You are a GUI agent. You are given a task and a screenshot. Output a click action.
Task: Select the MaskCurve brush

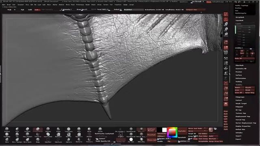(x=79, y=135)
